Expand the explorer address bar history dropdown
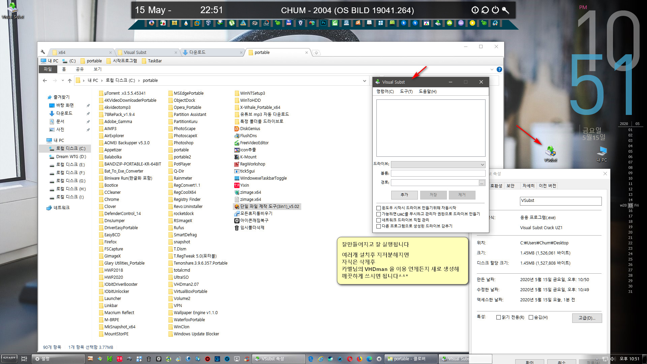Viewport: 647px width, 364px height. pyautogui.click(x=364, y=81)
